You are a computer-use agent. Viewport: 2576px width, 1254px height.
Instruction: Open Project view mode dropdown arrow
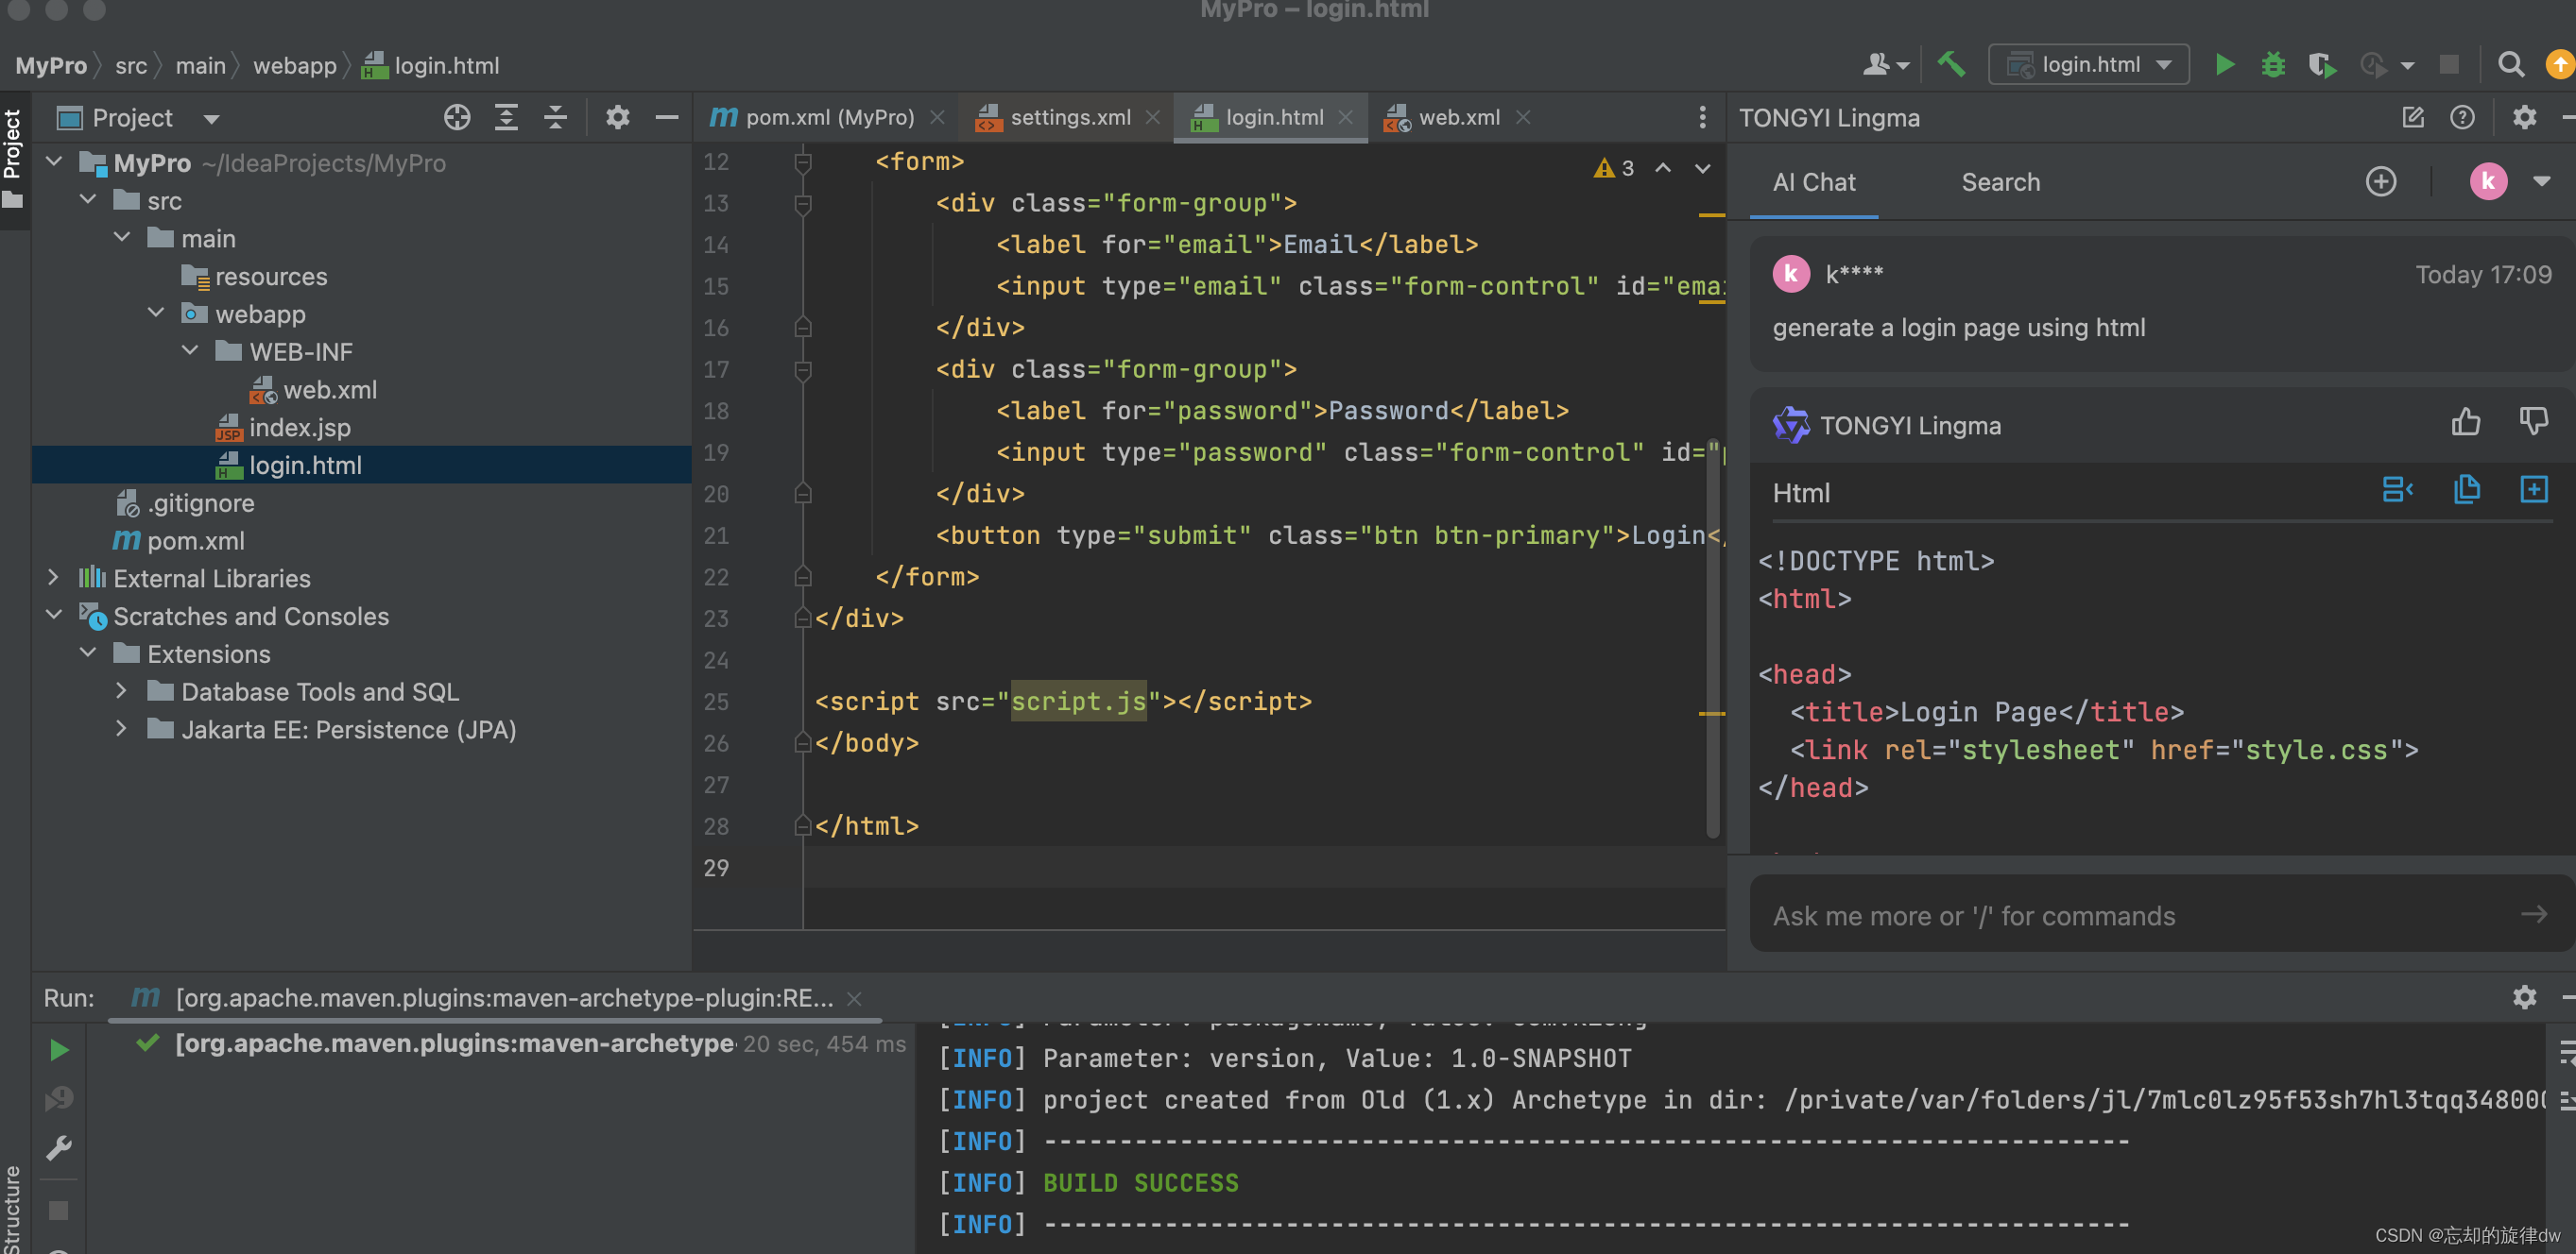click(x=211, y=119)
